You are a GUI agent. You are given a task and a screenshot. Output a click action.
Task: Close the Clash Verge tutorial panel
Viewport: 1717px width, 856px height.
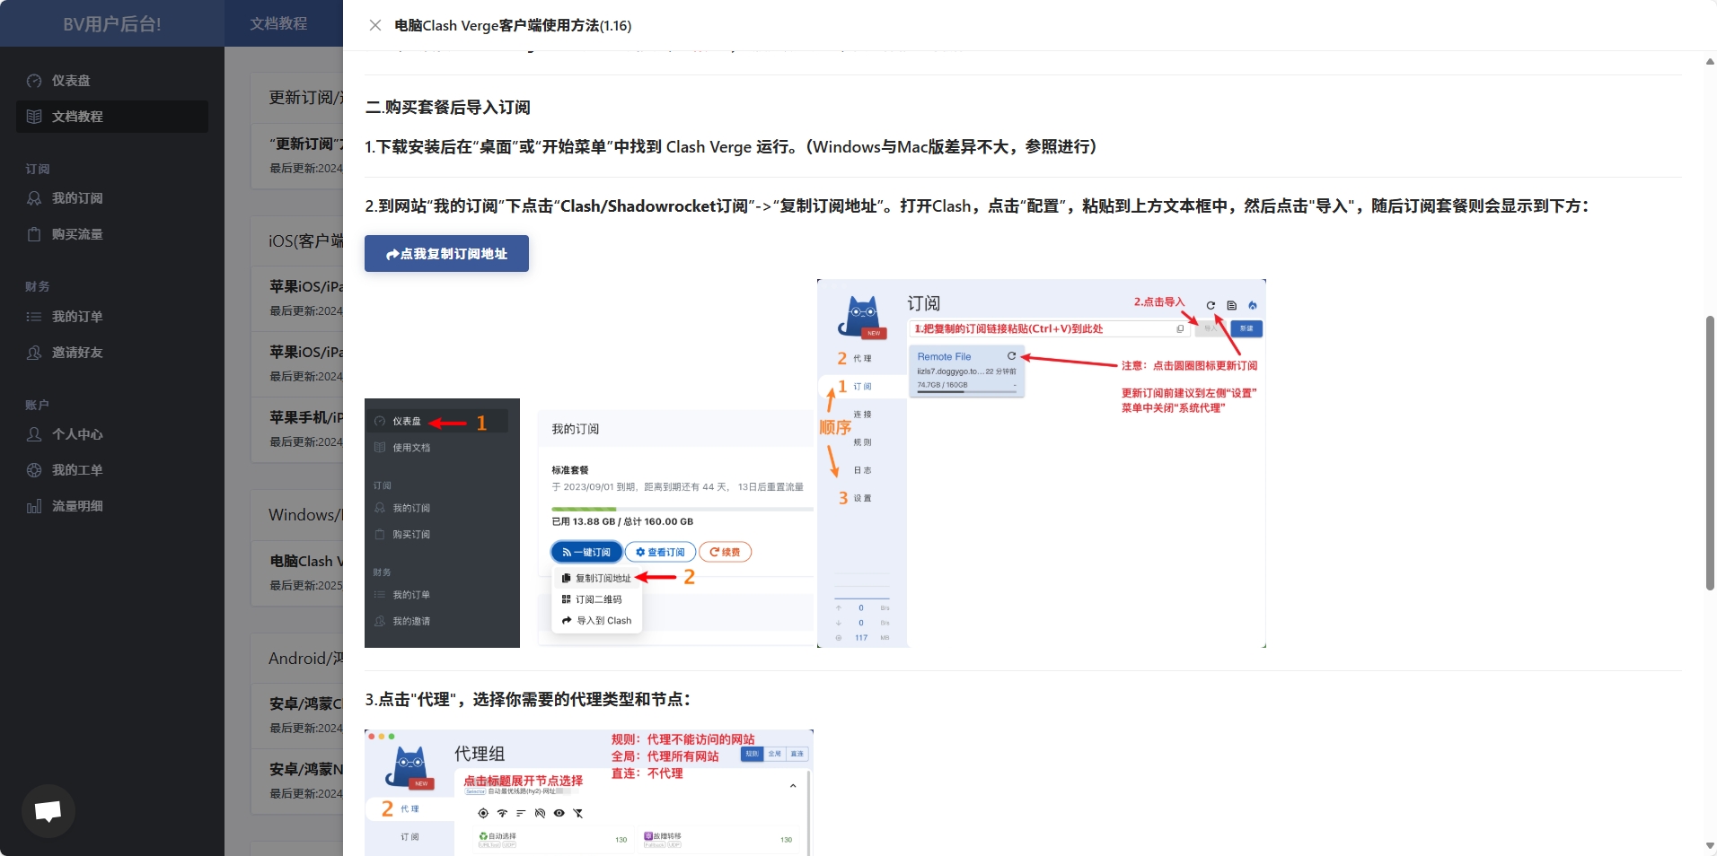click(x=375, y=25)
